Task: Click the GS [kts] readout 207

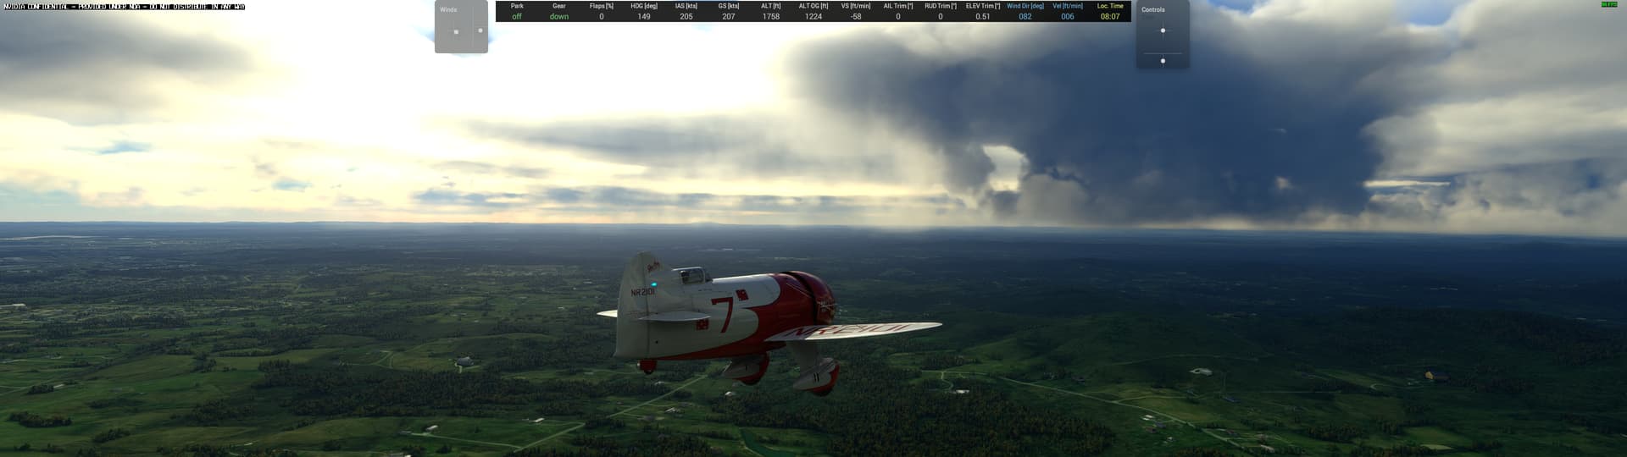Action: 729,16
